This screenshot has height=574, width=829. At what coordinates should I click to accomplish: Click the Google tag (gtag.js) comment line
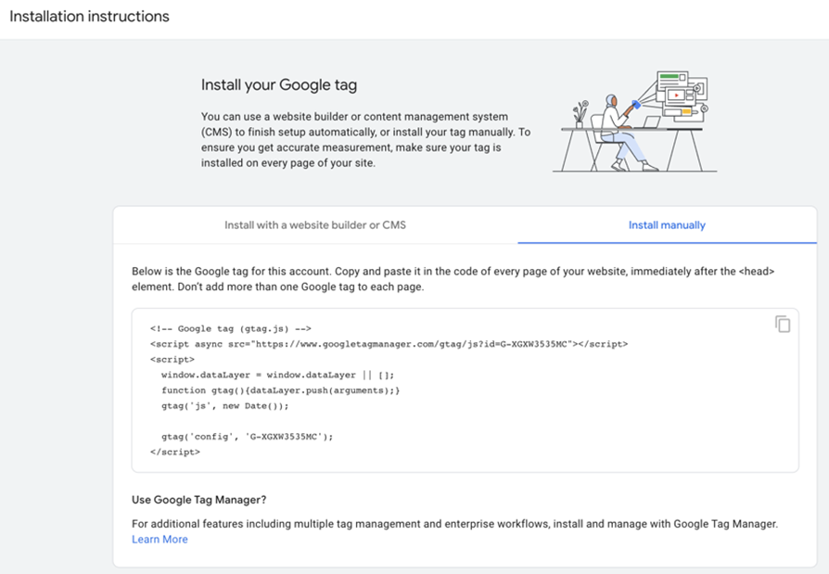(230, 328)
